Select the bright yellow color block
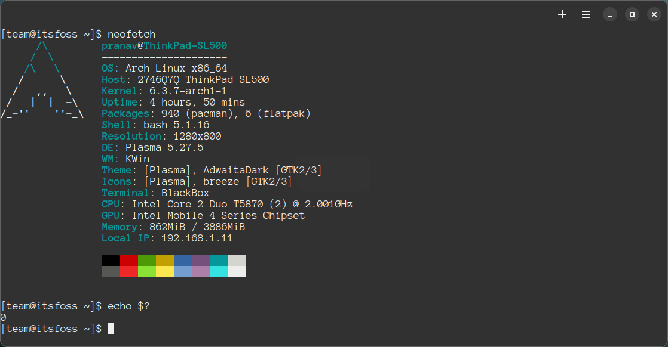The image size is (668, 347). (x=165, y=271)
